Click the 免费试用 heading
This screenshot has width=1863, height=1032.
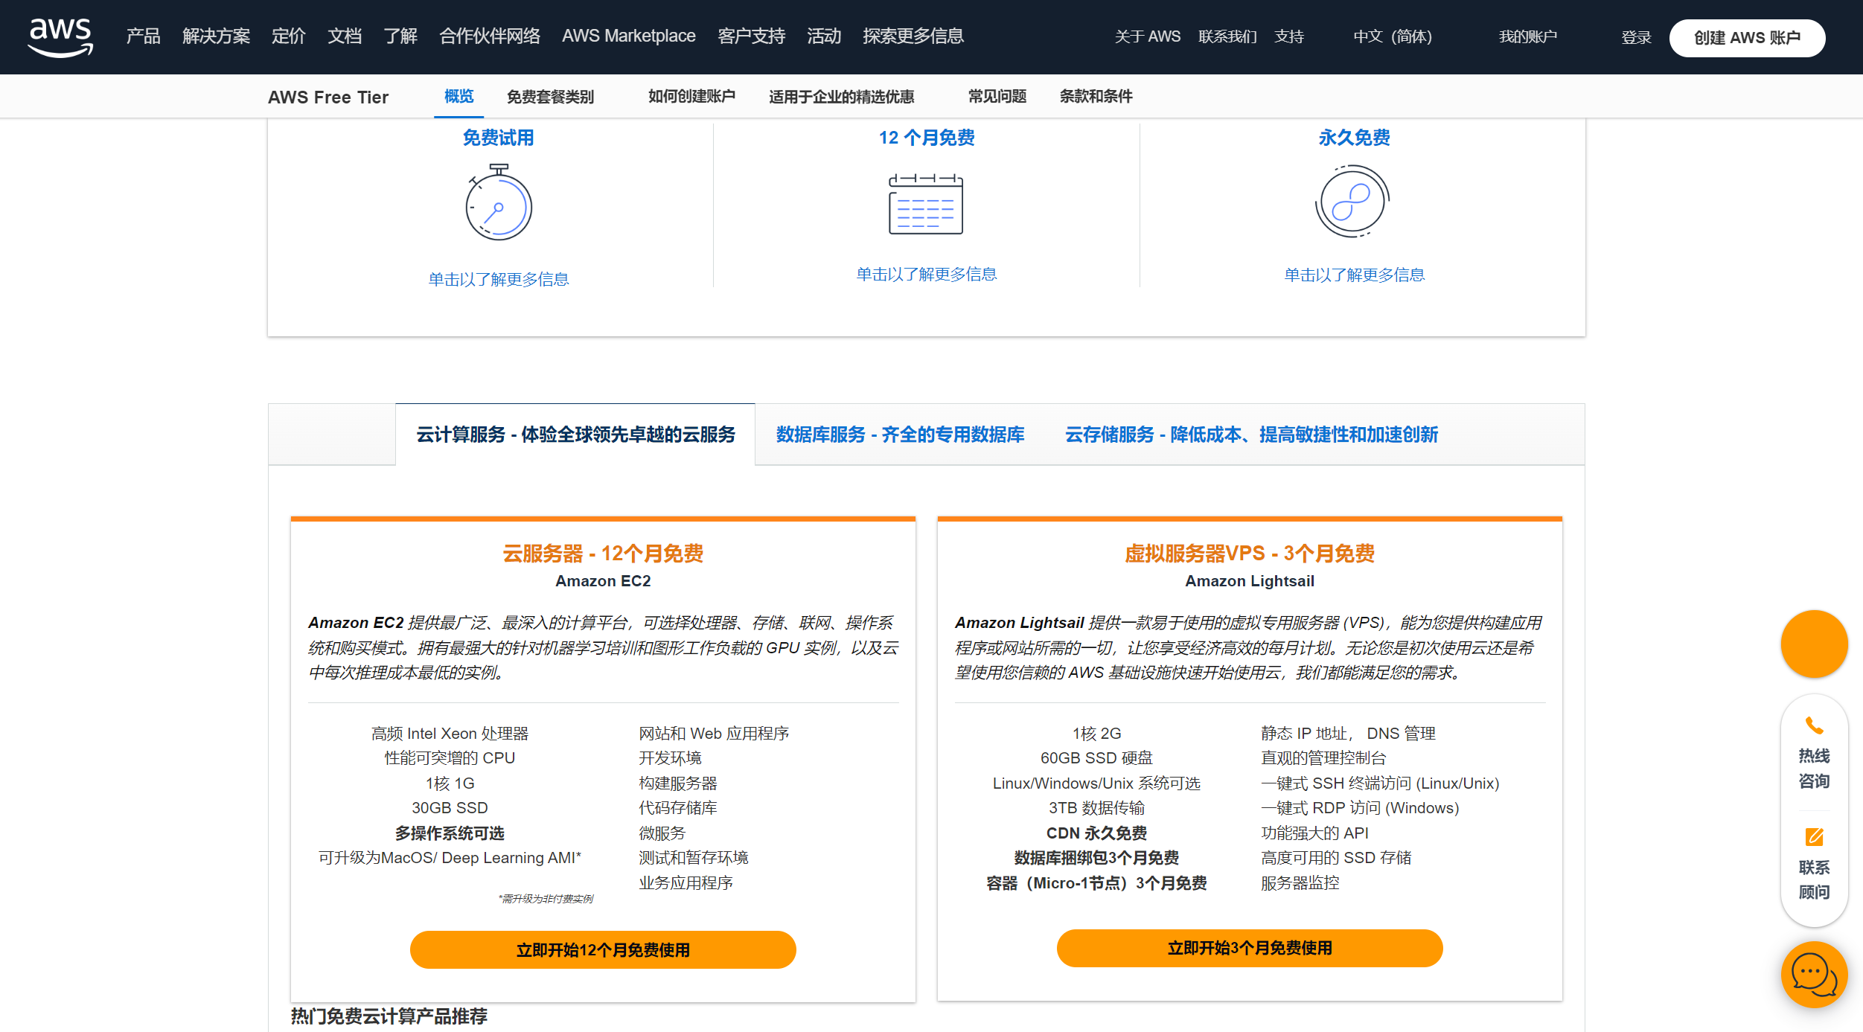498,138
